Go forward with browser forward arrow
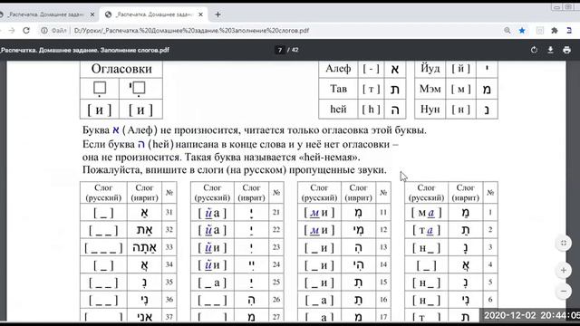 click(x=12, y=30)
